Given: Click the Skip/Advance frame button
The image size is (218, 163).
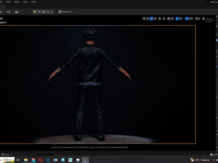Looking at the screenshot, I should [40, 12].
